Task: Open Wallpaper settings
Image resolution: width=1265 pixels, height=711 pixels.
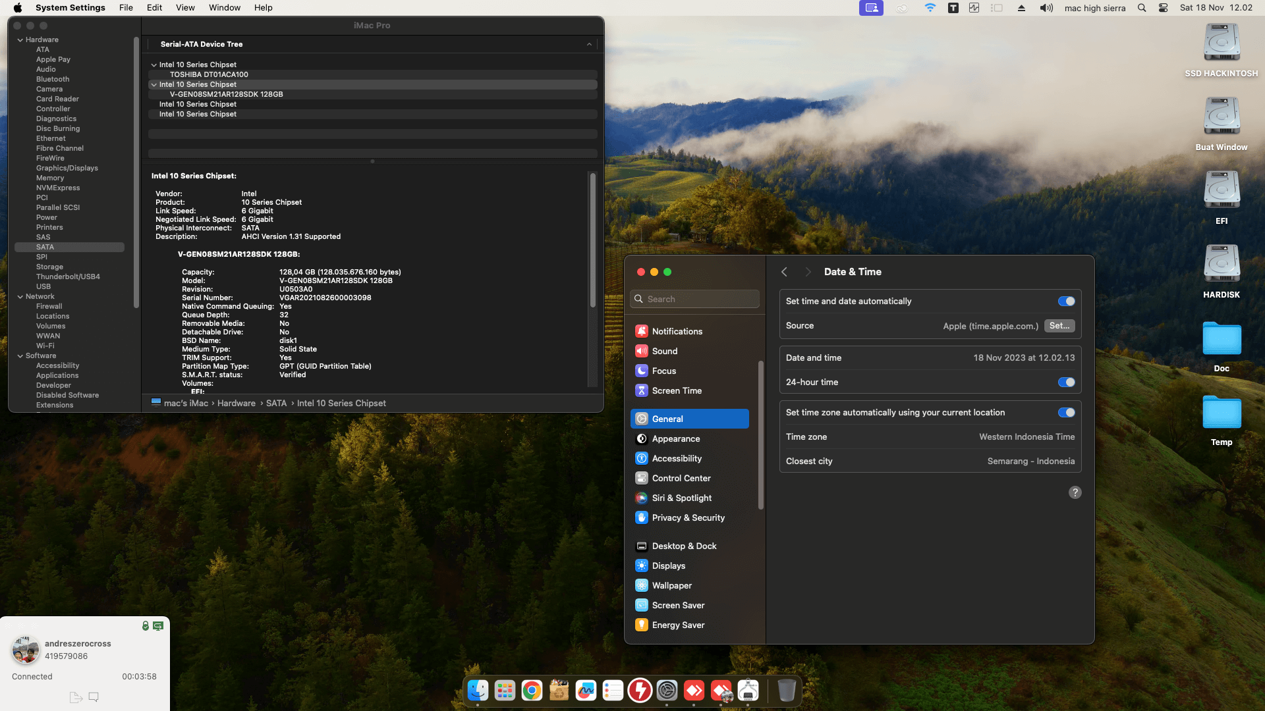Action: point(690,586)
